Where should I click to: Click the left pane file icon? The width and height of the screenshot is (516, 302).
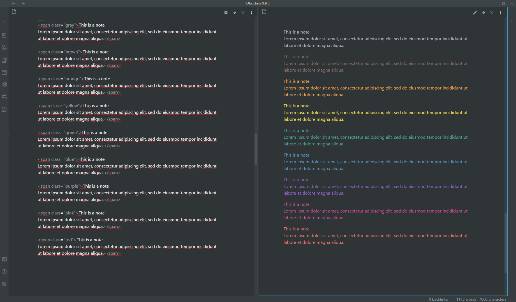14,11
